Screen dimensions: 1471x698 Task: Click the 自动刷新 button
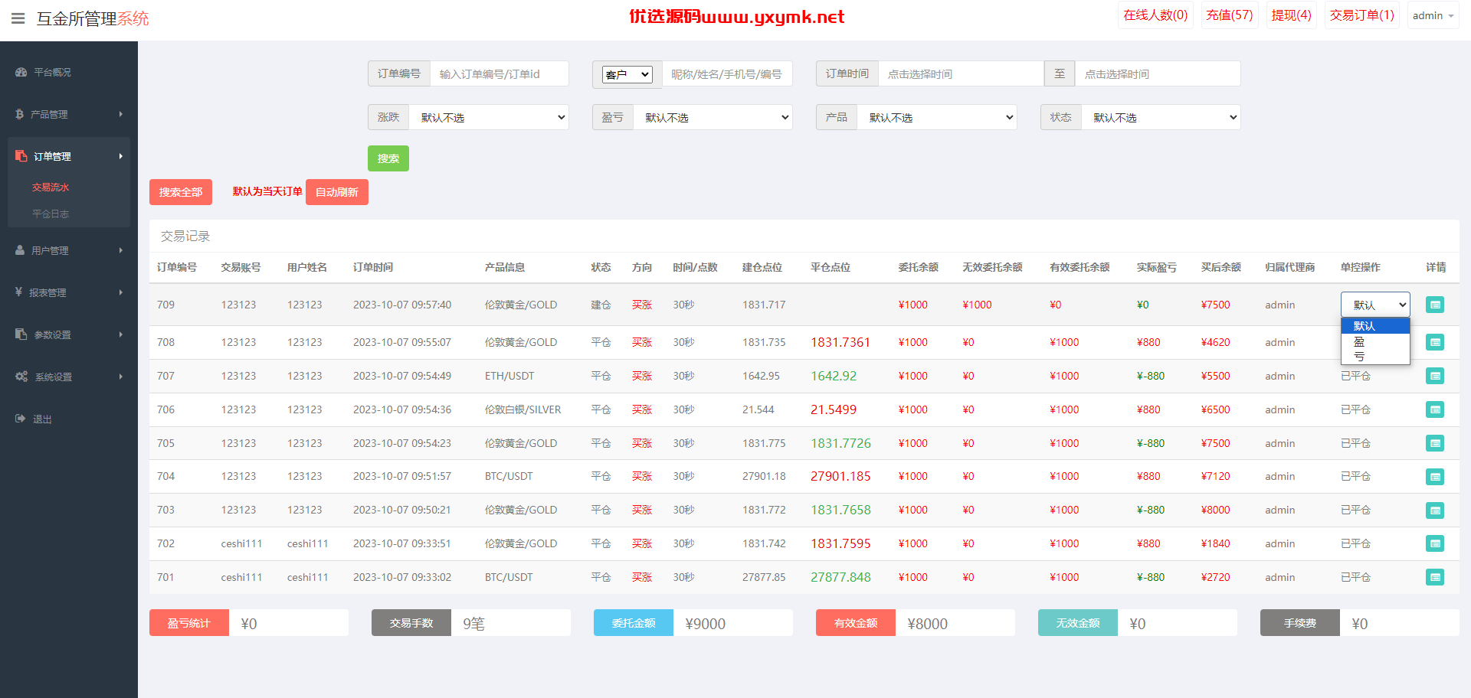tap(337, 192)
